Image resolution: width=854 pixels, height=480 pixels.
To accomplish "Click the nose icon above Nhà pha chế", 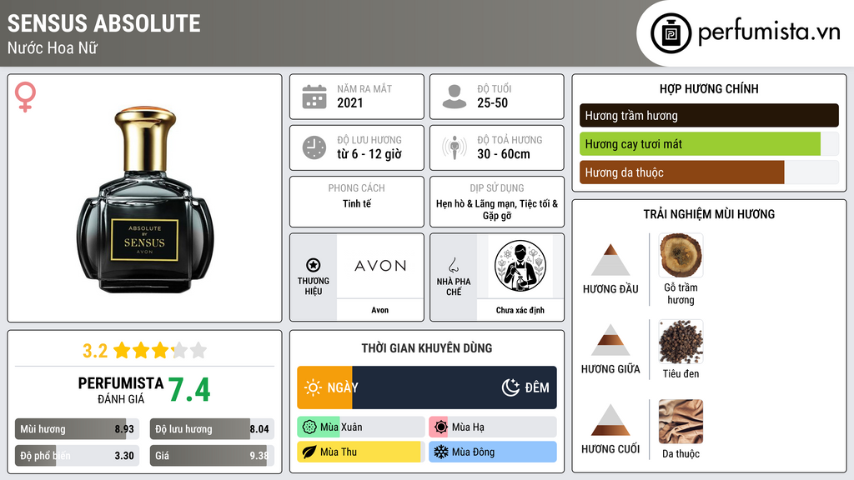I will click(453, 265).
